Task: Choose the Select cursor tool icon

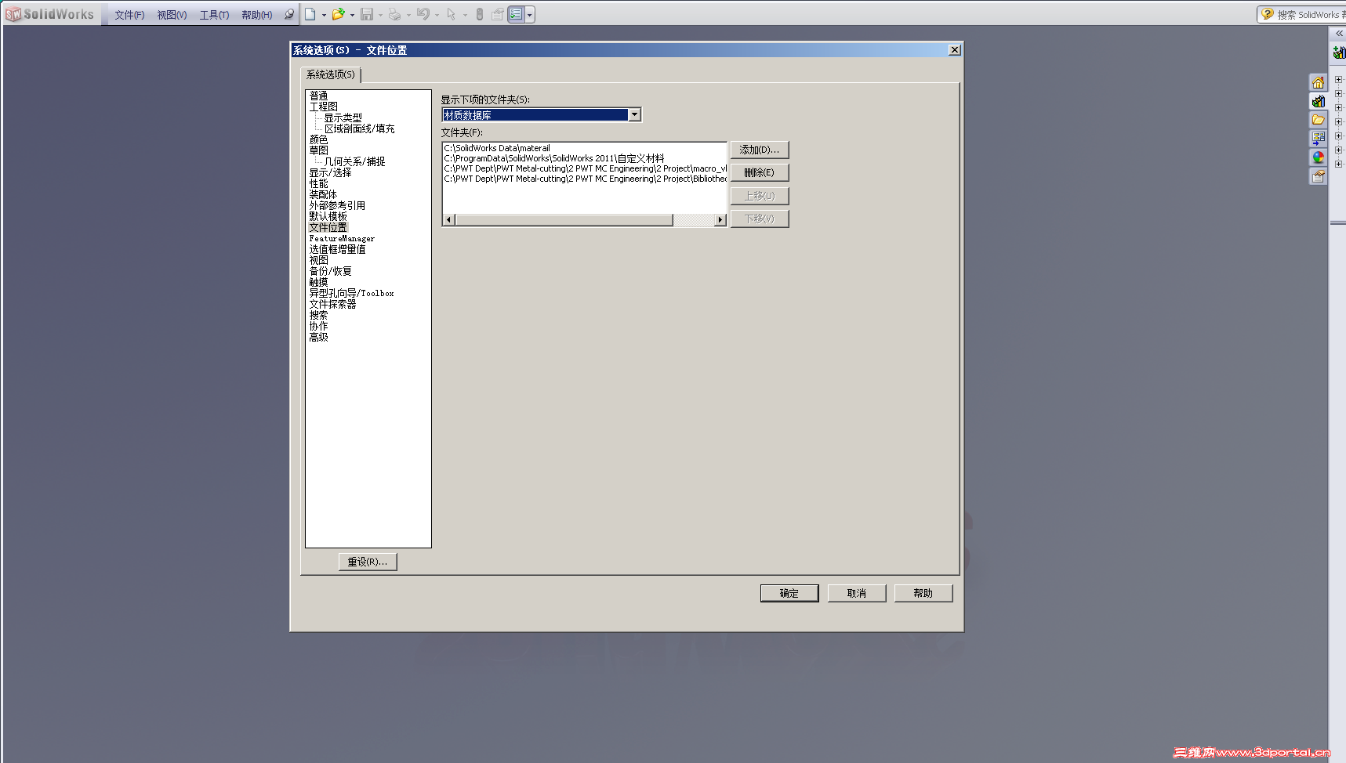Action: 451,14
